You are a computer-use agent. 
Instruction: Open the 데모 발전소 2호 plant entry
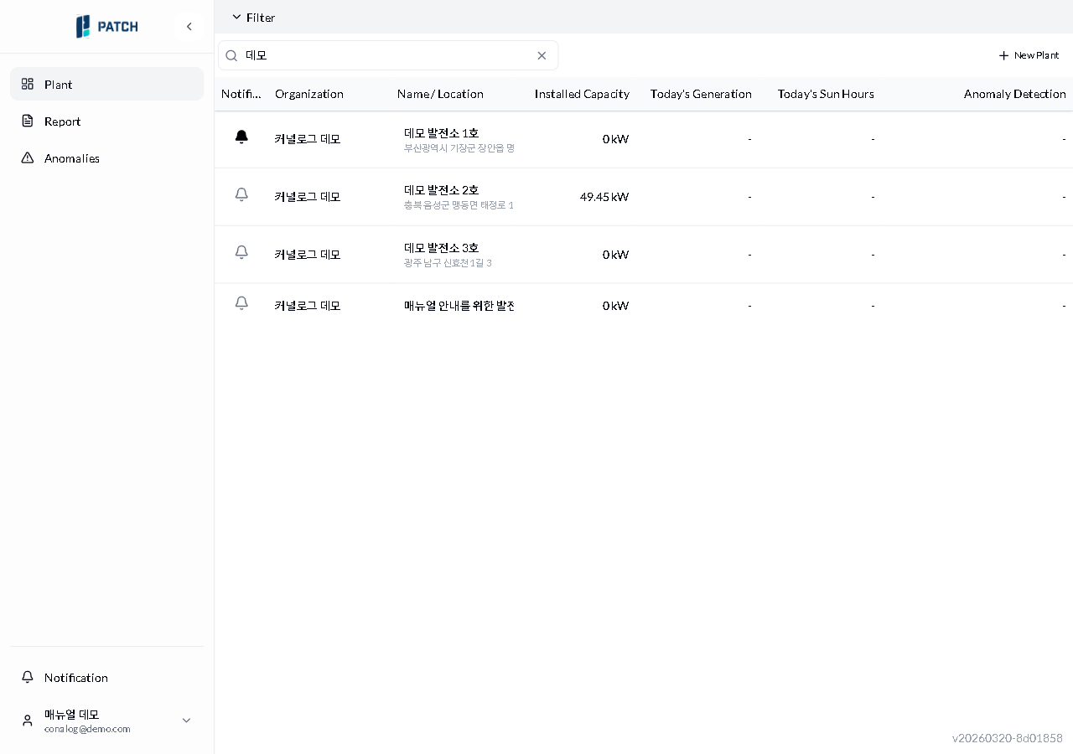[441, 190]
